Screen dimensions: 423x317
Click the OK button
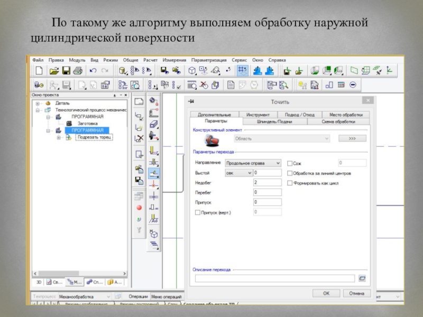pyautogui.click(x=326, y=293)
